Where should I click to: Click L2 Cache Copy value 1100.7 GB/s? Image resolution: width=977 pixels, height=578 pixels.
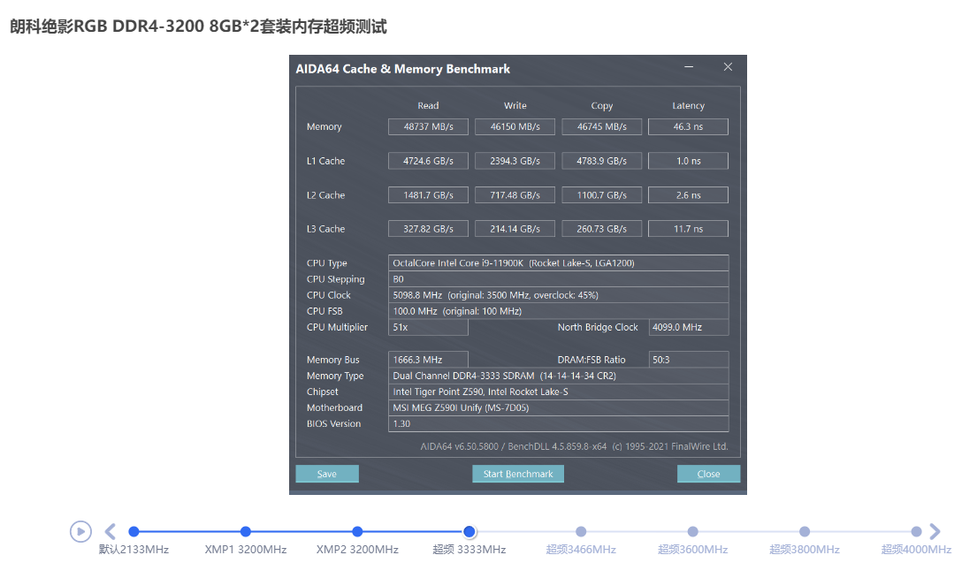pyautogui.click(x=602, y=195)
